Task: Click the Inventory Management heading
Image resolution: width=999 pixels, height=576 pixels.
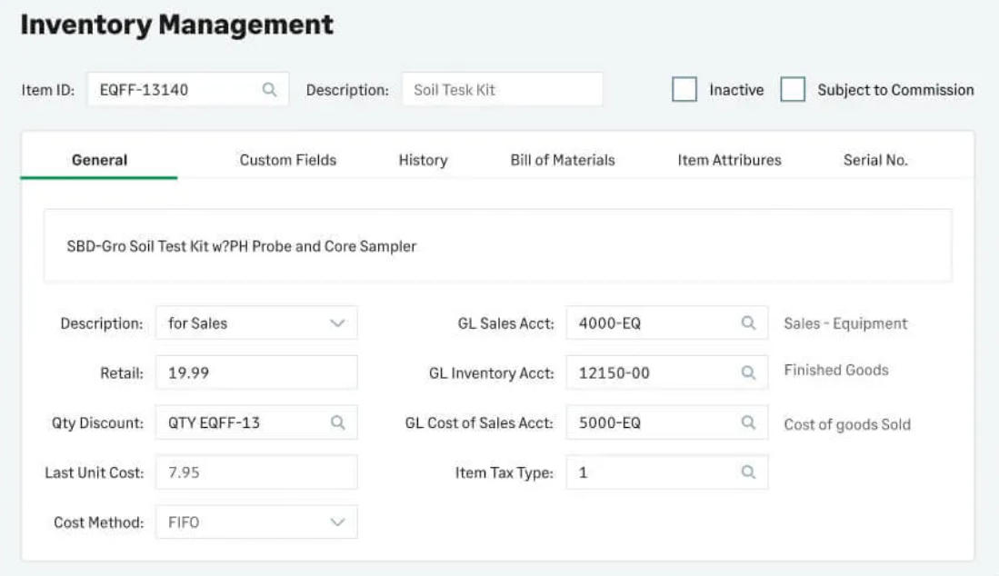Action: 176,25
